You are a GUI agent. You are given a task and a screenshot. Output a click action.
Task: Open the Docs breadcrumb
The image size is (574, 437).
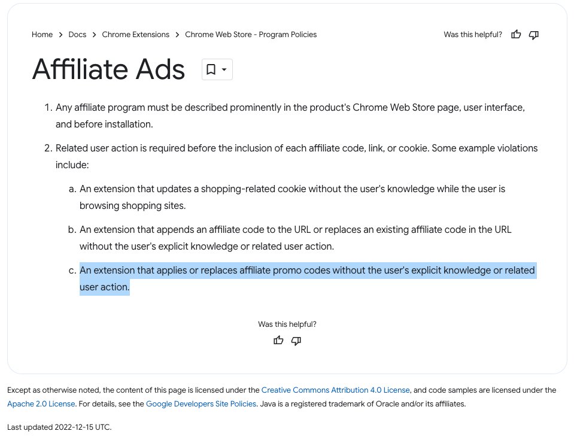(77, 34)
